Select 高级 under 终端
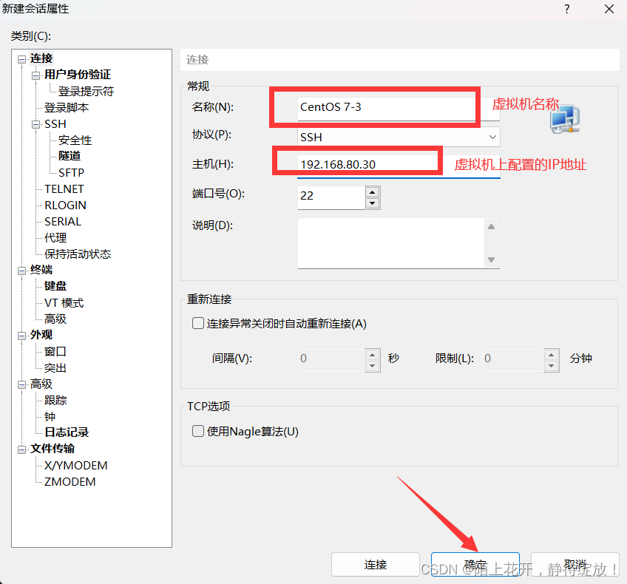Screen dimensions: 627x584 (x=55, y=319)
